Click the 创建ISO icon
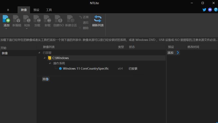Screen dimensions: 218x123 (59, 19)
